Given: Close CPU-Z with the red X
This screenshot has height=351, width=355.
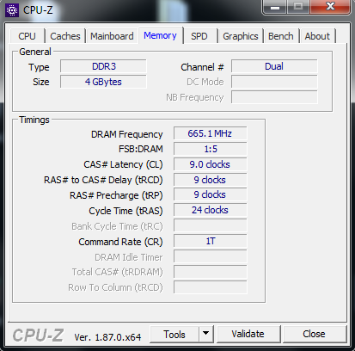Looking at the screenshot, I should (x=331, y=7).
